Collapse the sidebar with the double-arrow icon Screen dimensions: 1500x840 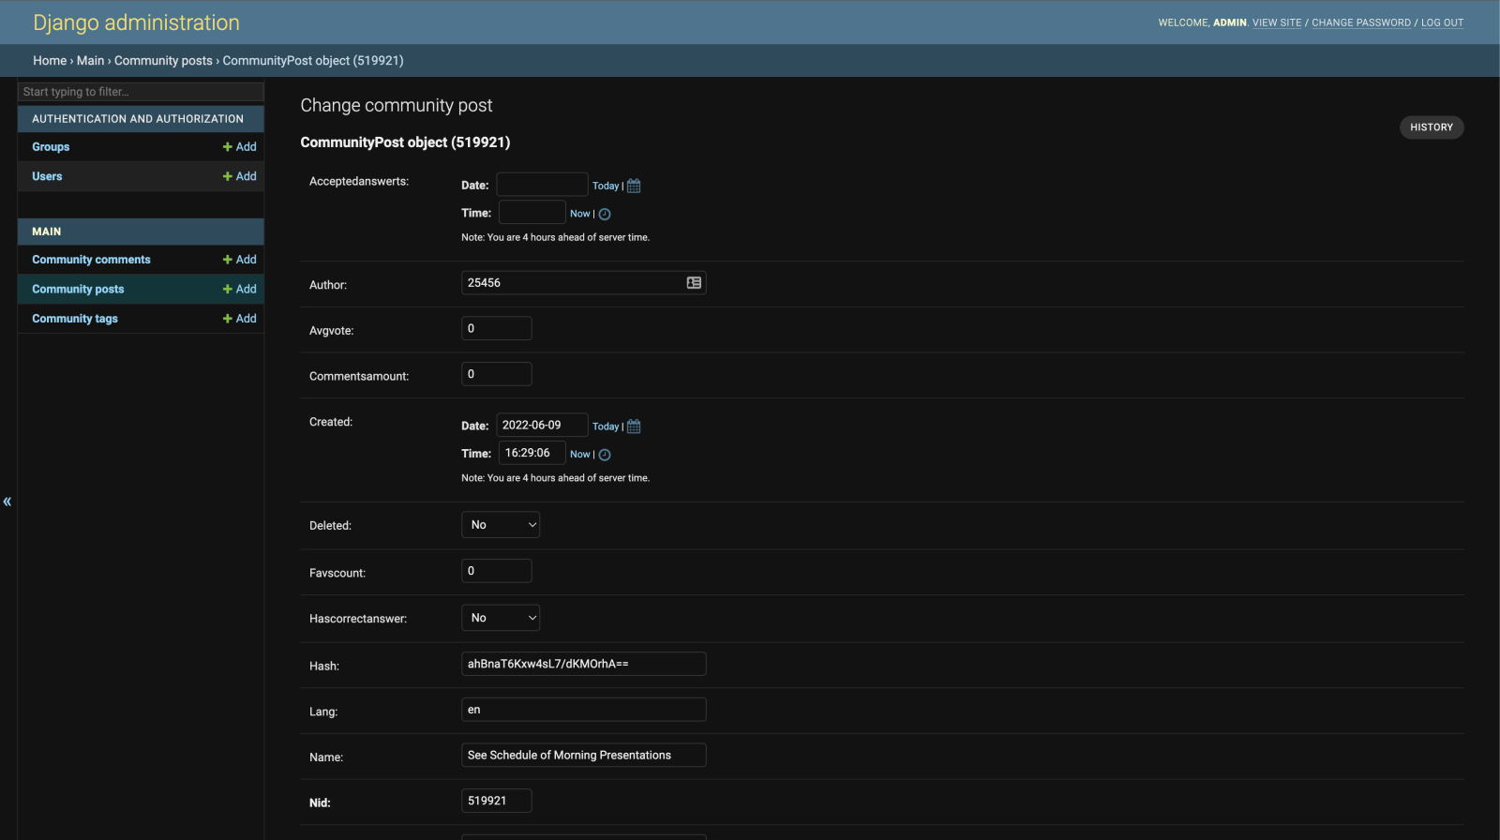click(7, 502)
